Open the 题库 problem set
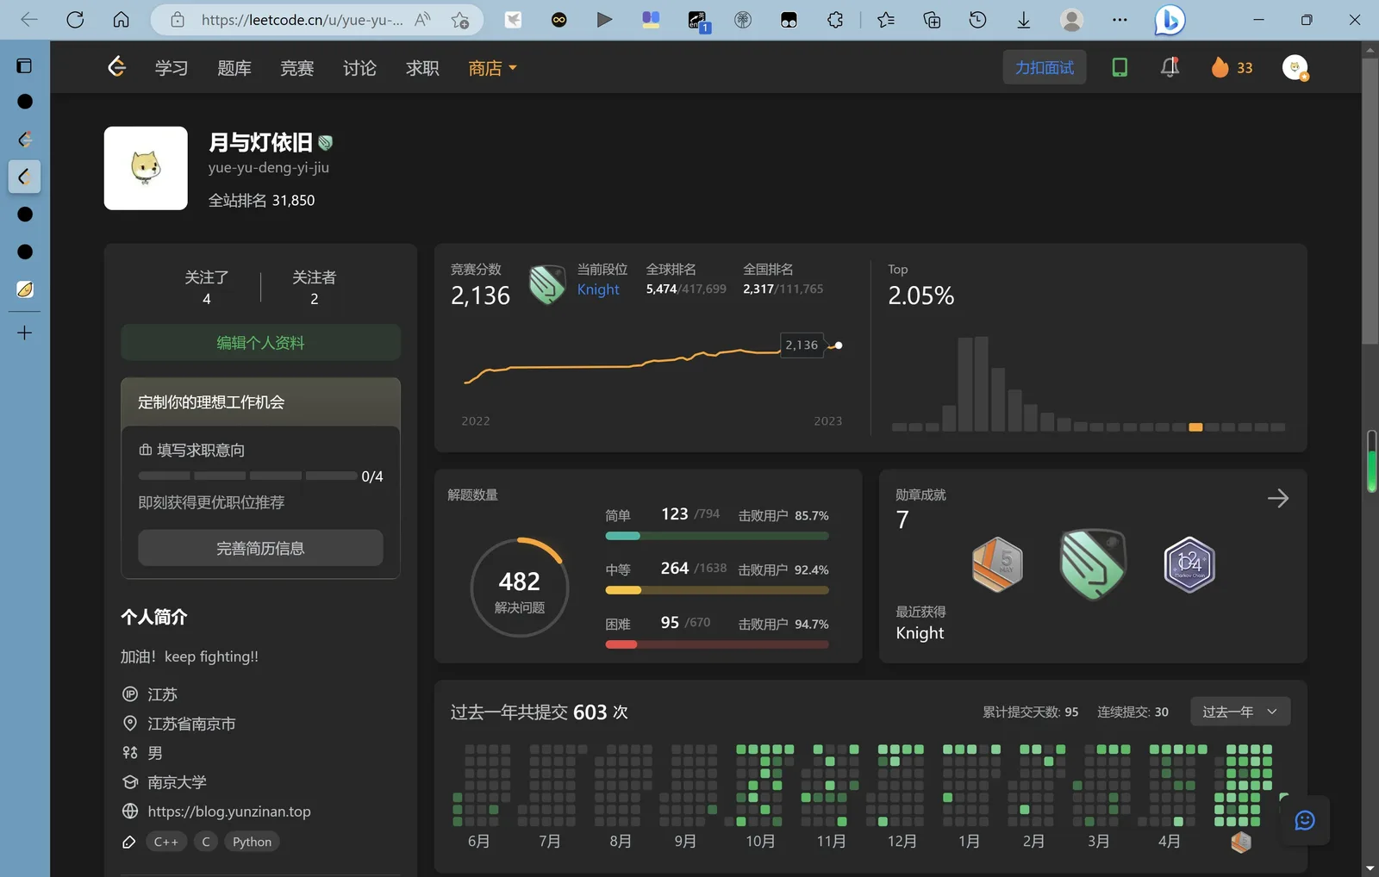Viewport: 1379px width, 877px height. coord(234,68)
